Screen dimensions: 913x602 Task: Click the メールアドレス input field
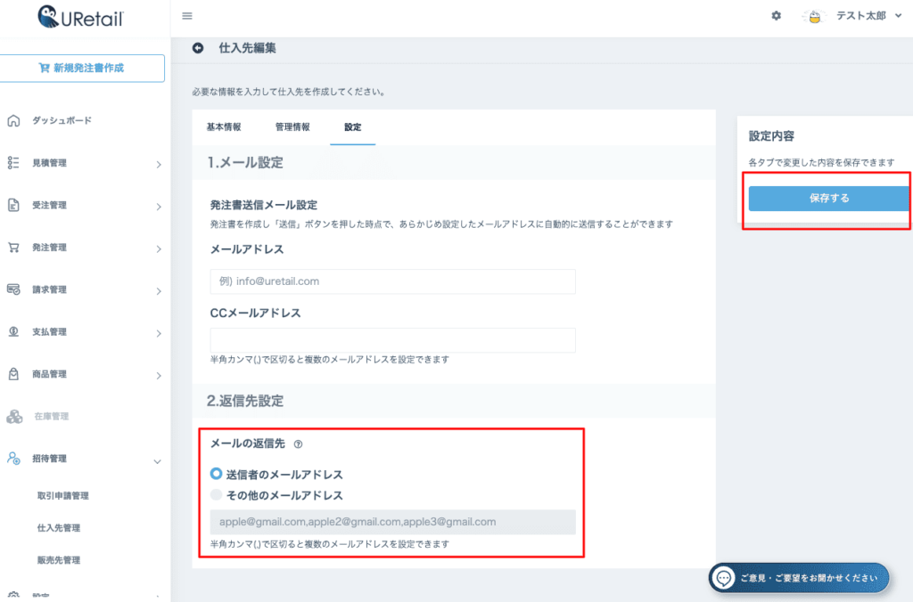click(x=392, y=281)
